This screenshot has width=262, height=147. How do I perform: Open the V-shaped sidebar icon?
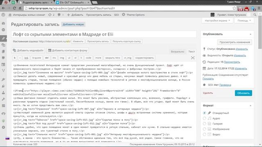tap(3, 71)
